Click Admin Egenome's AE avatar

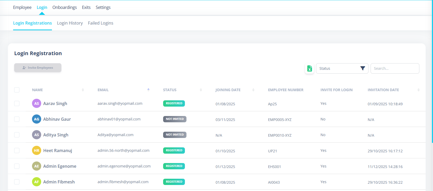coord(36,166)
